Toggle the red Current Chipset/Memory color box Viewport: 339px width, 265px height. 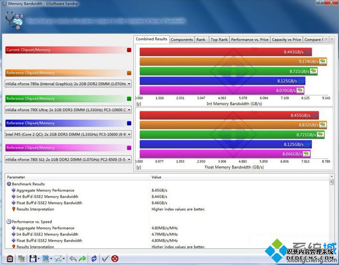point(129,50)
